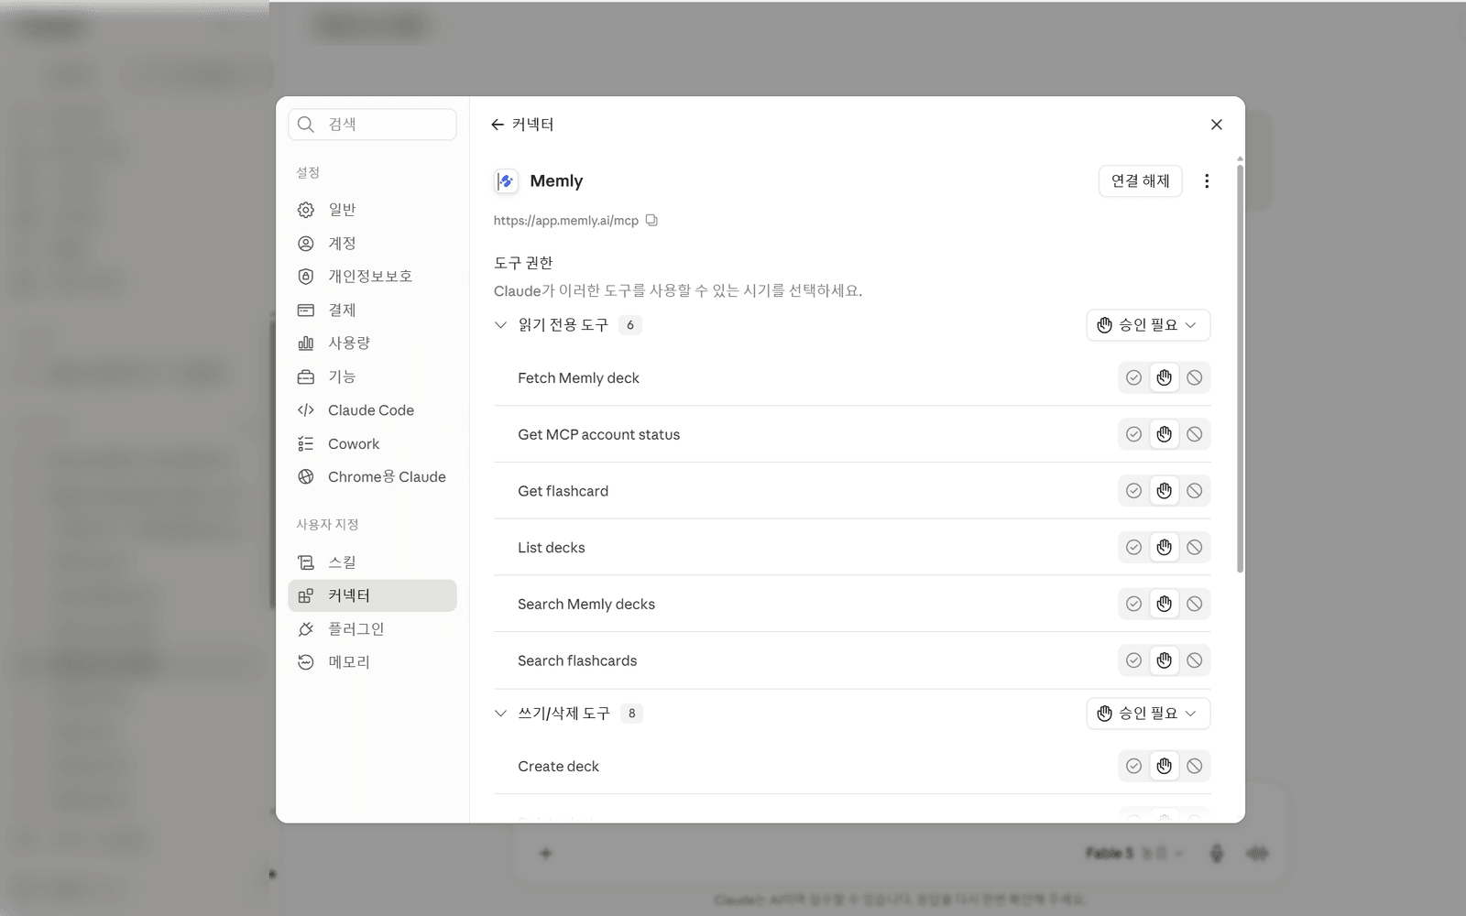
Task: Click the 연결 해제 button
Action: click(x=1141, y=181)
